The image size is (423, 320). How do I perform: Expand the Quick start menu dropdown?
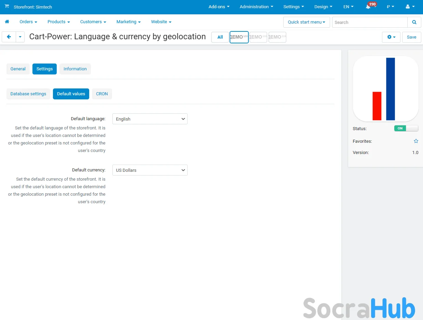coord(306,22)
